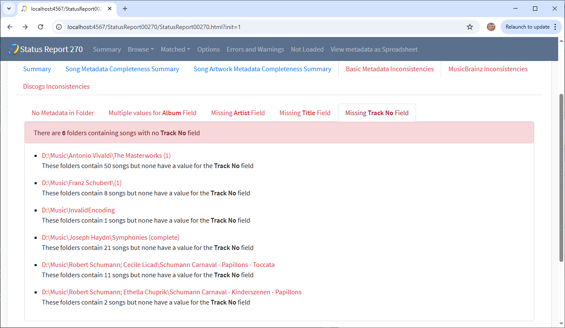Open the Joseph Haydn Symphonies folder link
Screen dimensions: 565x328
(111, 238)
